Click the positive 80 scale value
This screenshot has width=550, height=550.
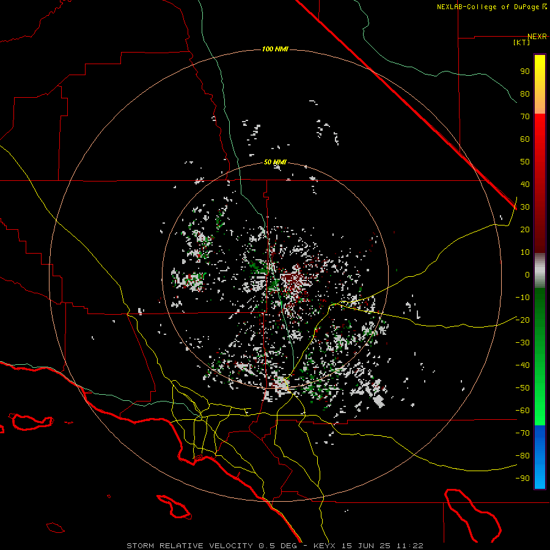point(525,94)
